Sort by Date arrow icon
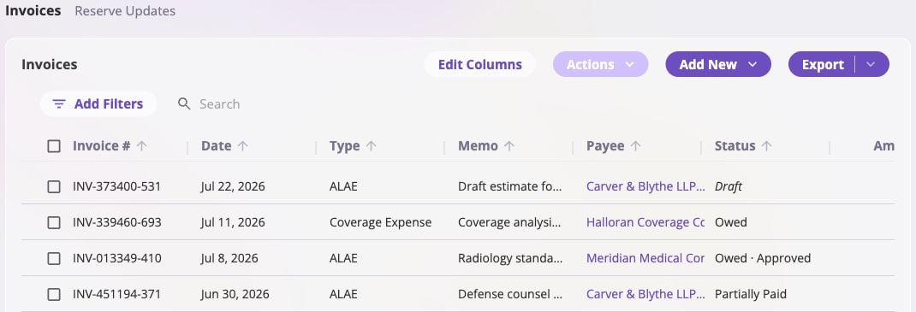Image resolution: width=916 pixels, height=312 pixels. [242, 146]
